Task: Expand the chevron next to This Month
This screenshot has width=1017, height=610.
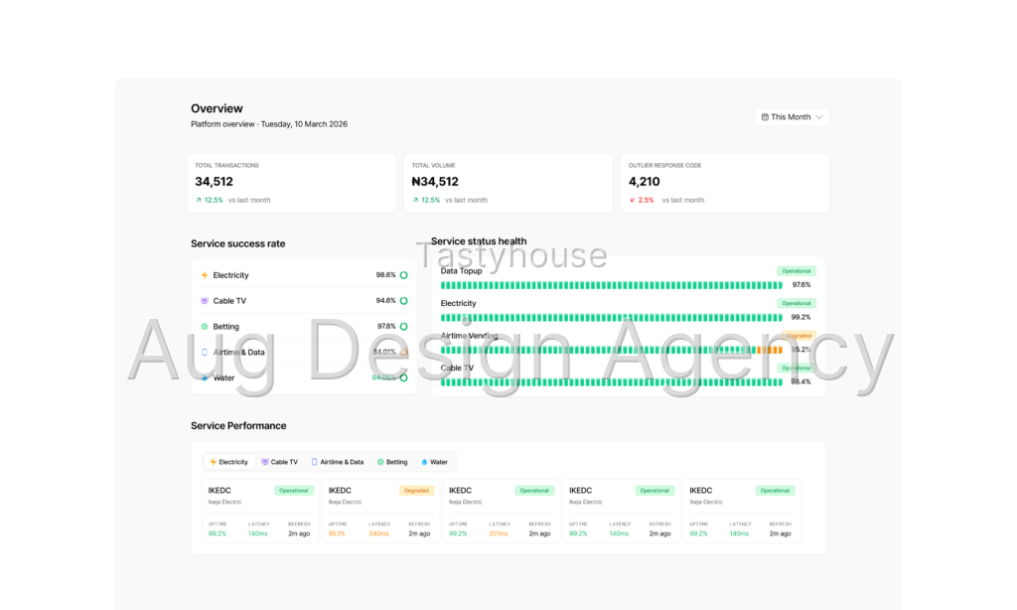Action: [819, 117]
